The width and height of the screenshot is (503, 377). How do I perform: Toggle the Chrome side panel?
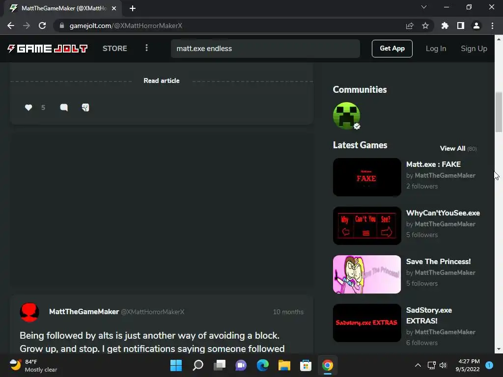click(461, 26)
